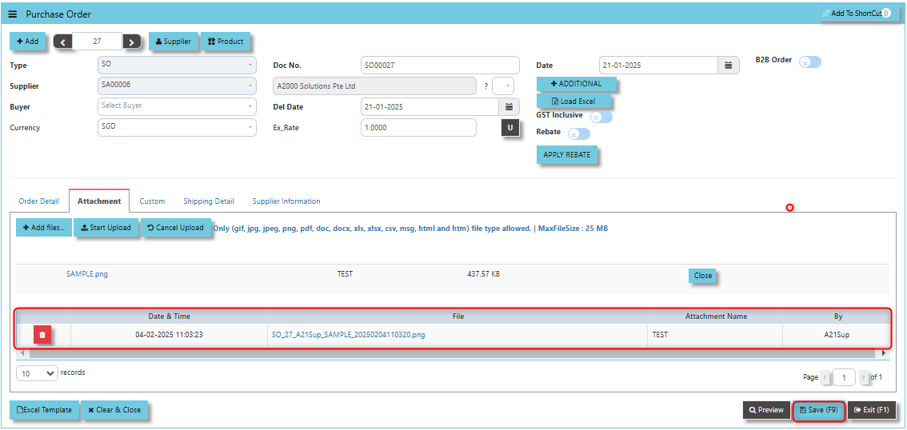Click the Load Excel button
Screen dimensions: 907x430
(x=573, y=102)
